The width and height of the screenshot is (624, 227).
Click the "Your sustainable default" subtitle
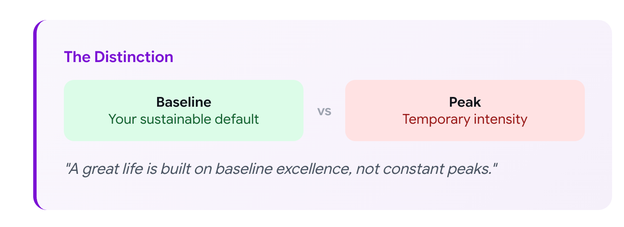tap(183, 119)
